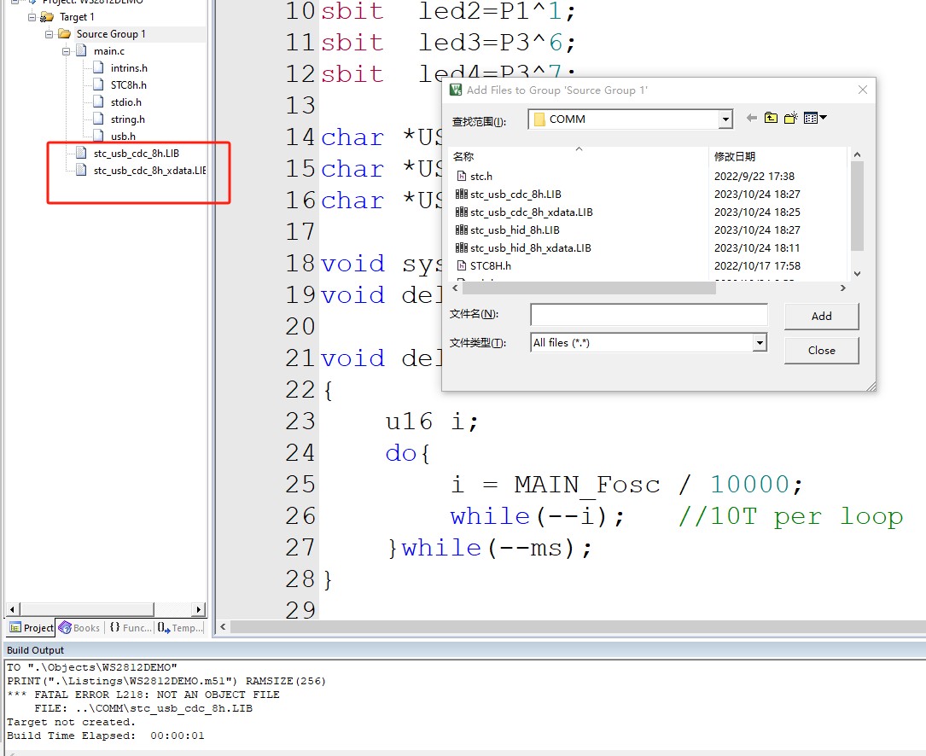Image resolution: width=926 pixels, height=756 pixels.
Task: Open the COMM look-in folder dropdown
Action: (725, 119)
